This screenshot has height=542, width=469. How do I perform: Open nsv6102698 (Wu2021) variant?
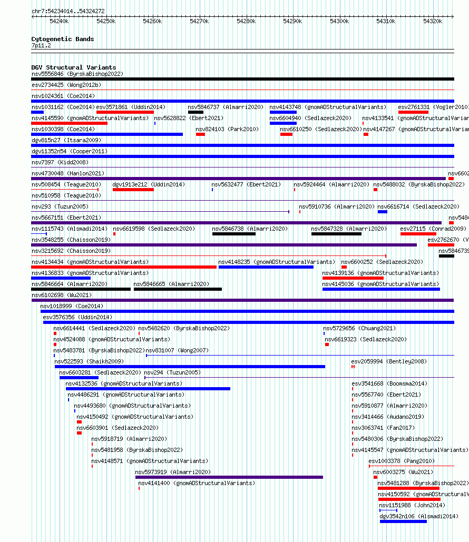coord(62,295)
